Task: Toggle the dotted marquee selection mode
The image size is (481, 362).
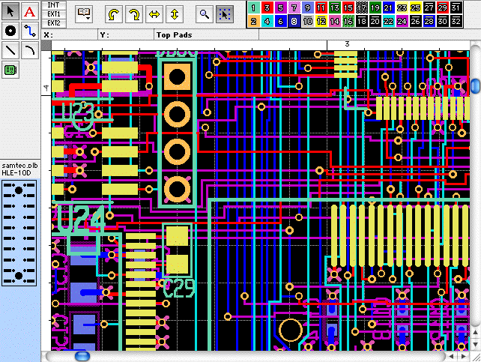Action: click(x=225, y=14)
